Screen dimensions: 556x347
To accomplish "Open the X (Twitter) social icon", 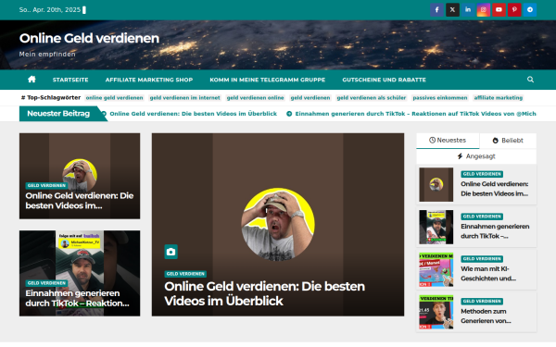I will pyautogui.click(x=452, y=10).
